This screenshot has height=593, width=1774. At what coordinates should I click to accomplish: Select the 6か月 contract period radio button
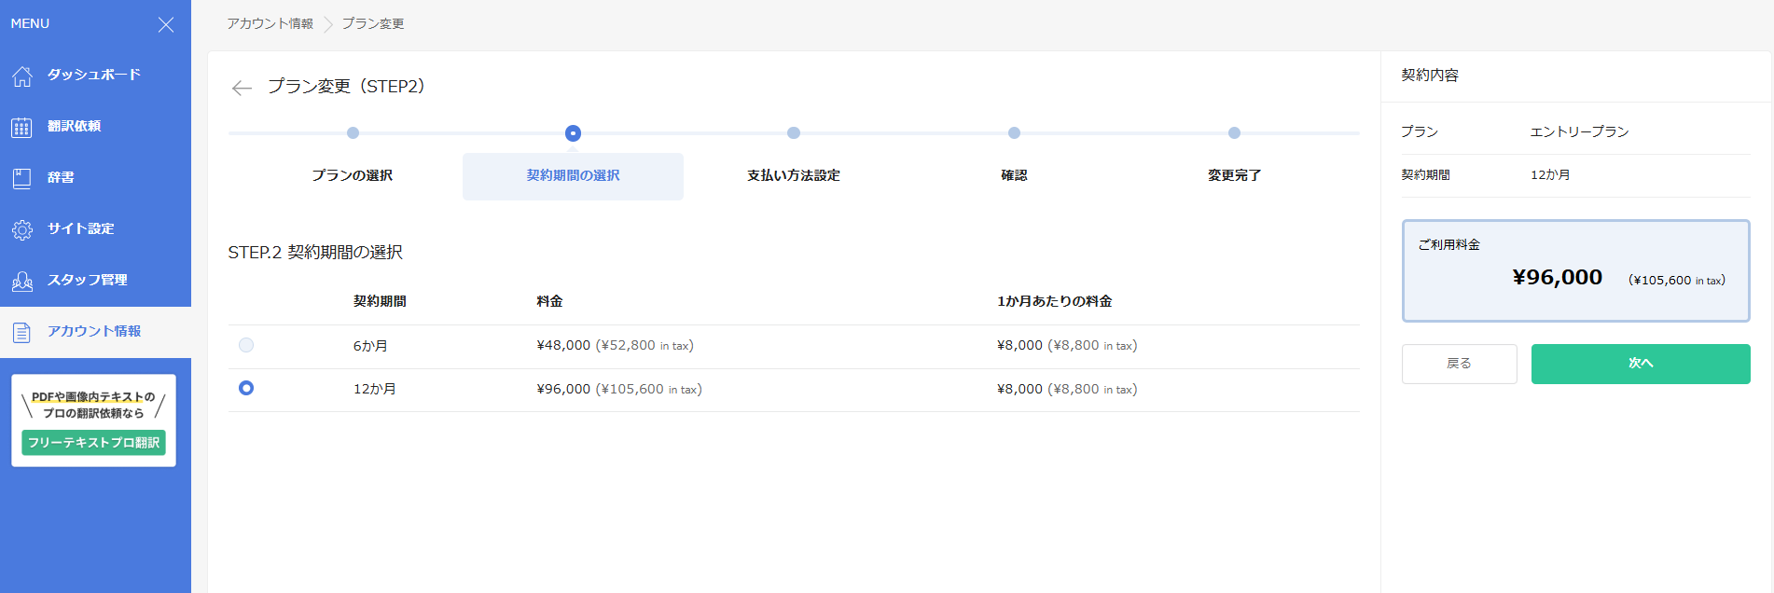(x=246, y=345)
